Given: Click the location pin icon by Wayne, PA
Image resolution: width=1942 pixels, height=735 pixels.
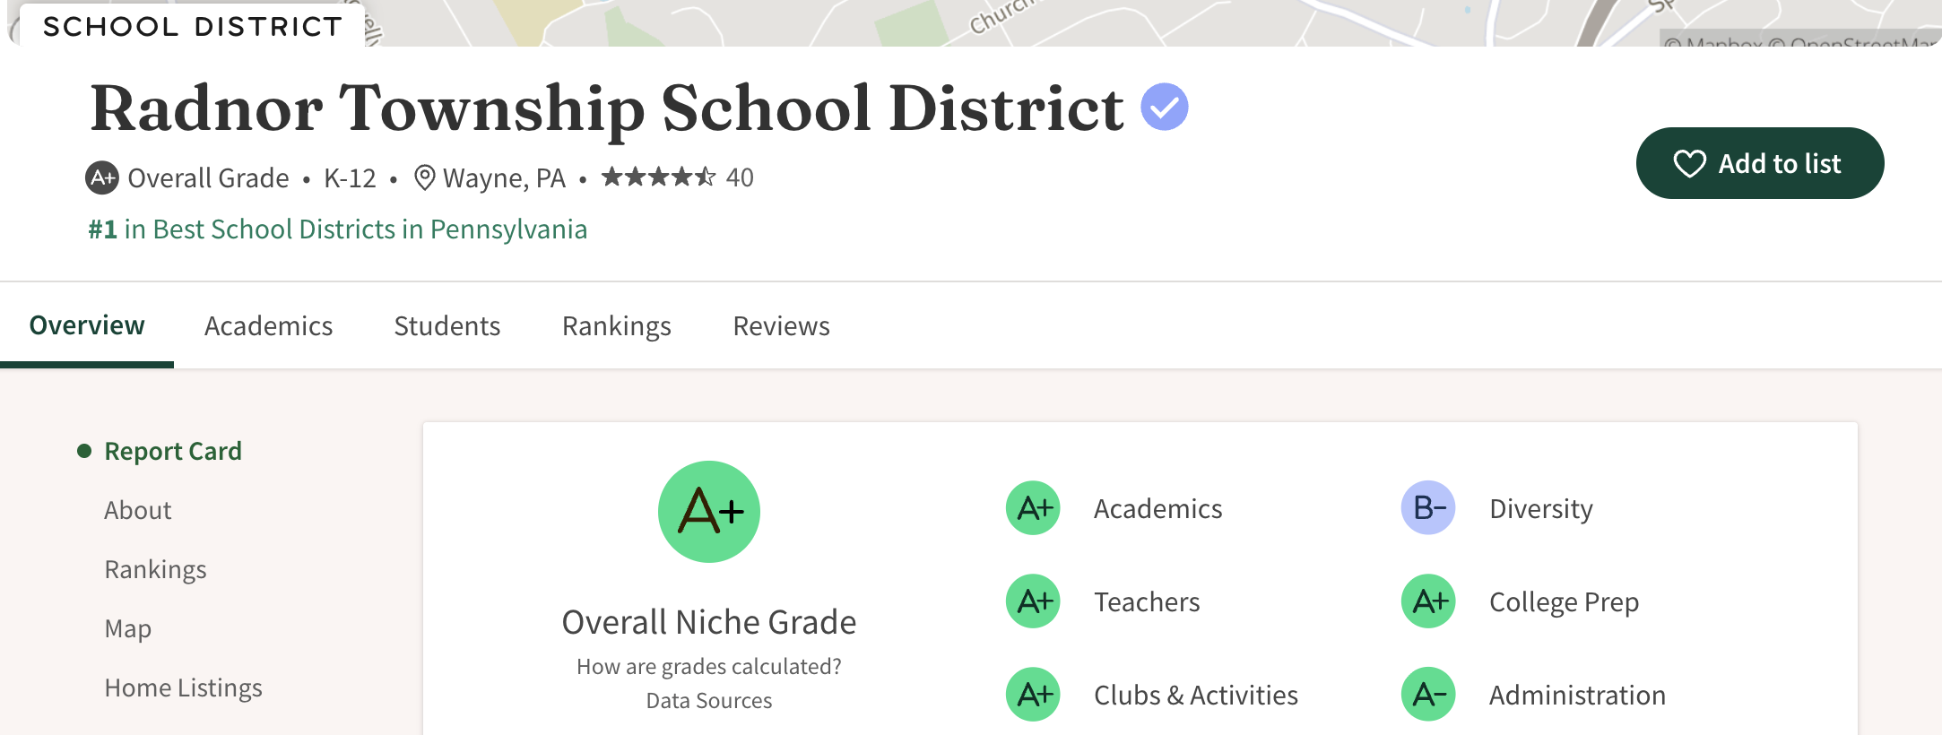Looking at the screenshot, I should [424, 177].
